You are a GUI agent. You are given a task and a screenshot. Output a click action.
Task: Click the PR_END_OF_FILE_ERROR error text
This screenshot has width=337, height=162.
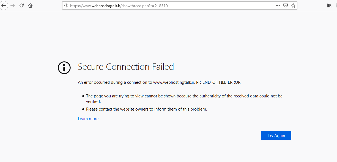[218, 82]
